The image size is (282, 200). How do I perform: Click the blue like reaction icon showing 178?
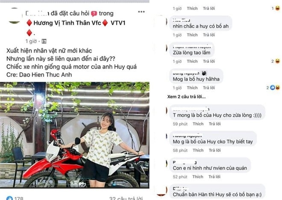pos(9,198)
